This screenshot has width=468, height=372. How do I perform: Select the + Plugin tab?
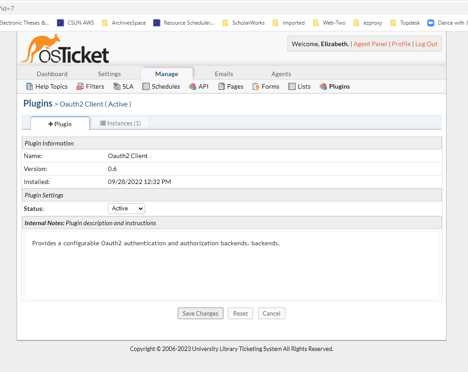pos(60,124)
